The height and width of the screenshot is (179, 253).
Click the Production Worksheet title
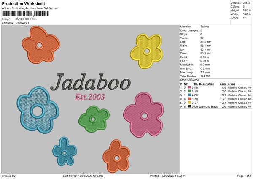(24, 3)
